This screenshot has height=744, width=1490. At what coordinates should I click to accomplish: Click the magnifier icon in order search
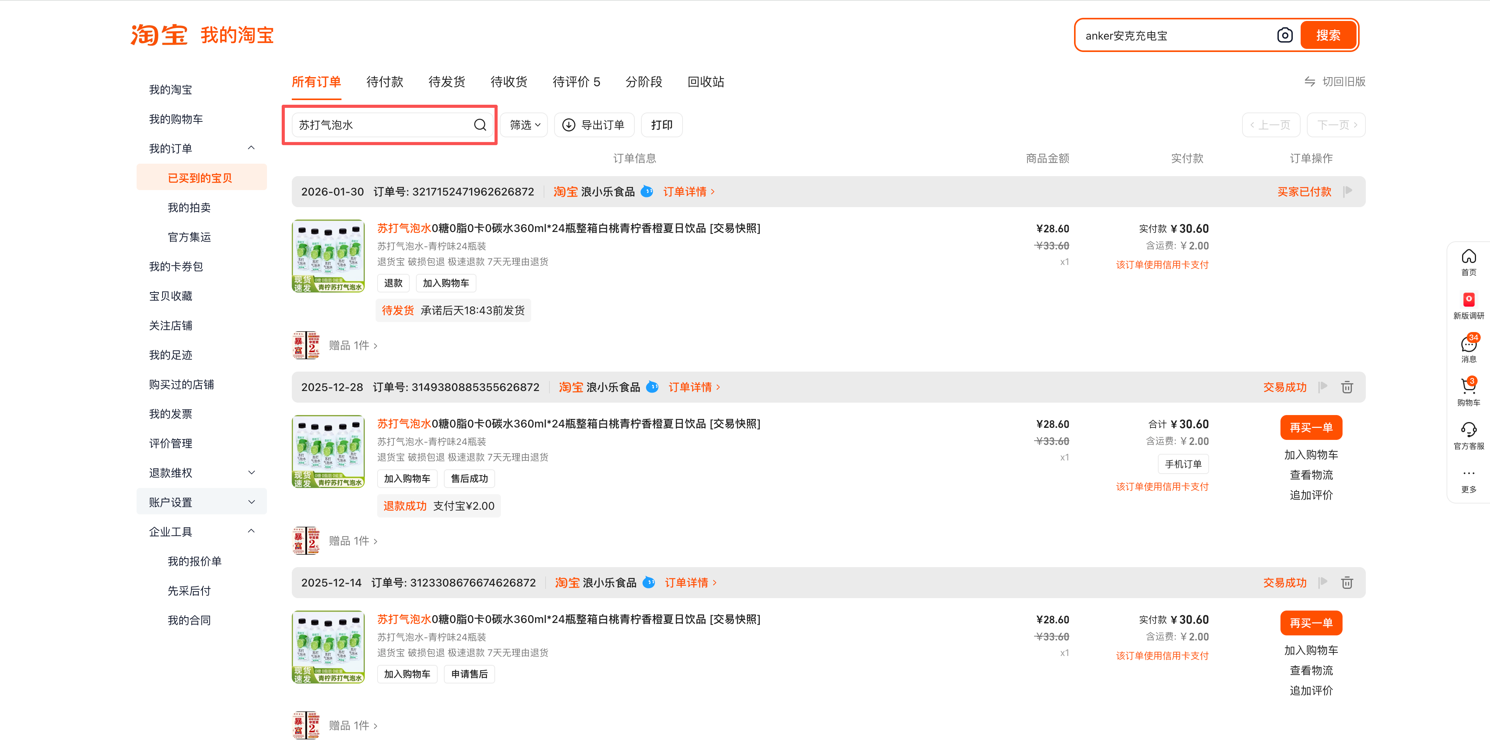click(480, 125)
